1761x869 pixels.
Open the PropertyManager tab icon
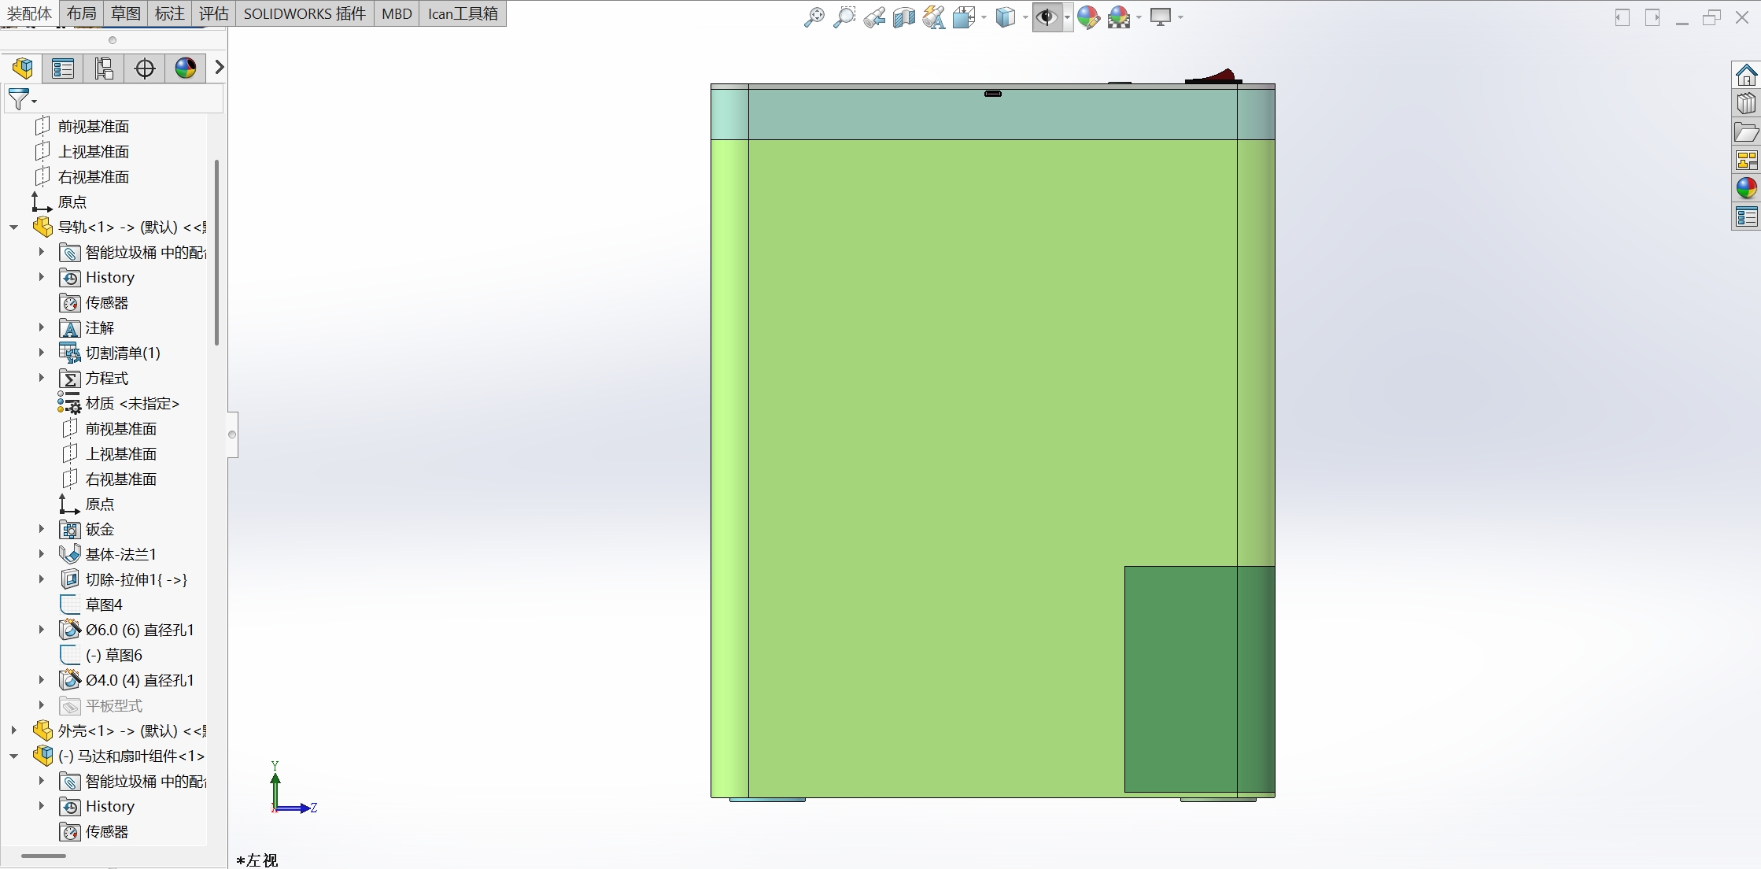[x=63, y=68]
